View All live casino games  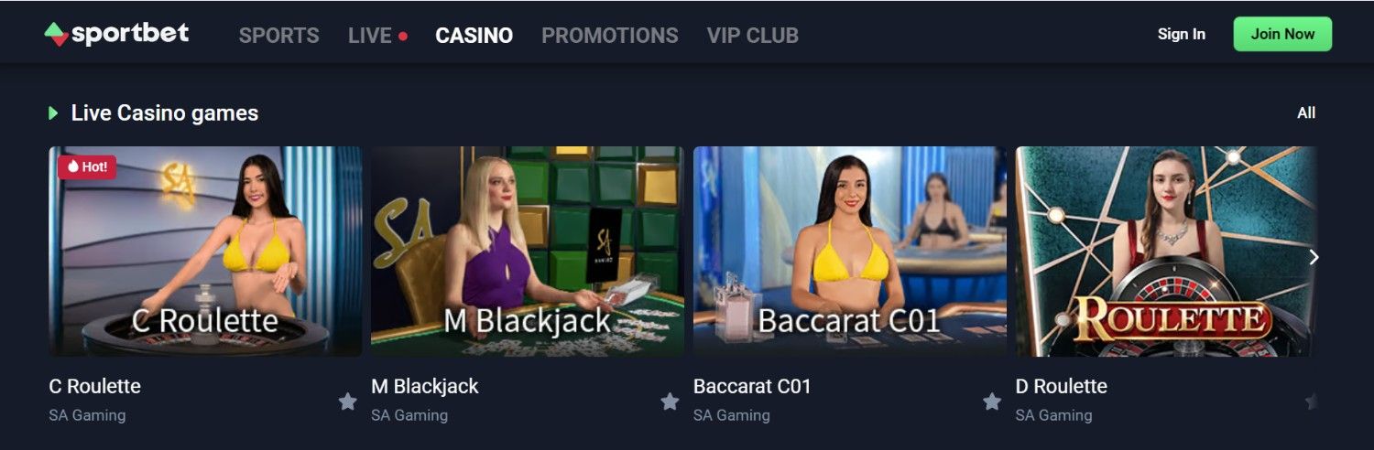point(1306,112)
